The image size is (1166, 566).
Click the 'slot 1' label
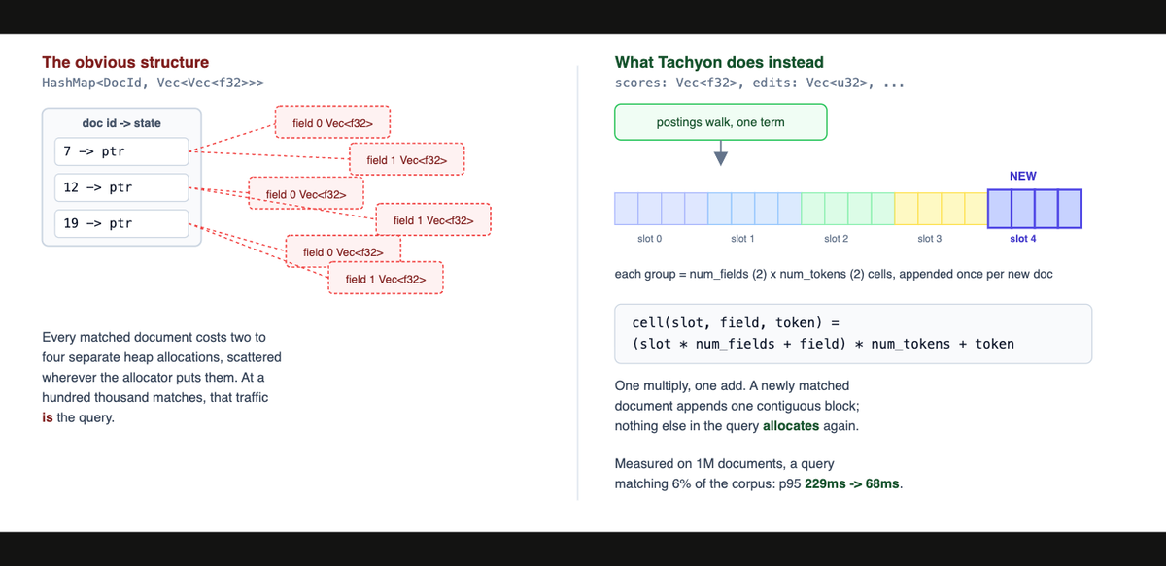(743, 238)
